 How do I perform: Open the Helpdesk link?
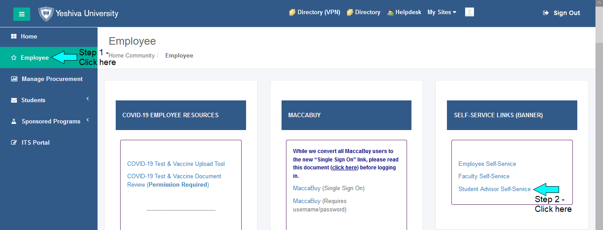click(408, 12)
